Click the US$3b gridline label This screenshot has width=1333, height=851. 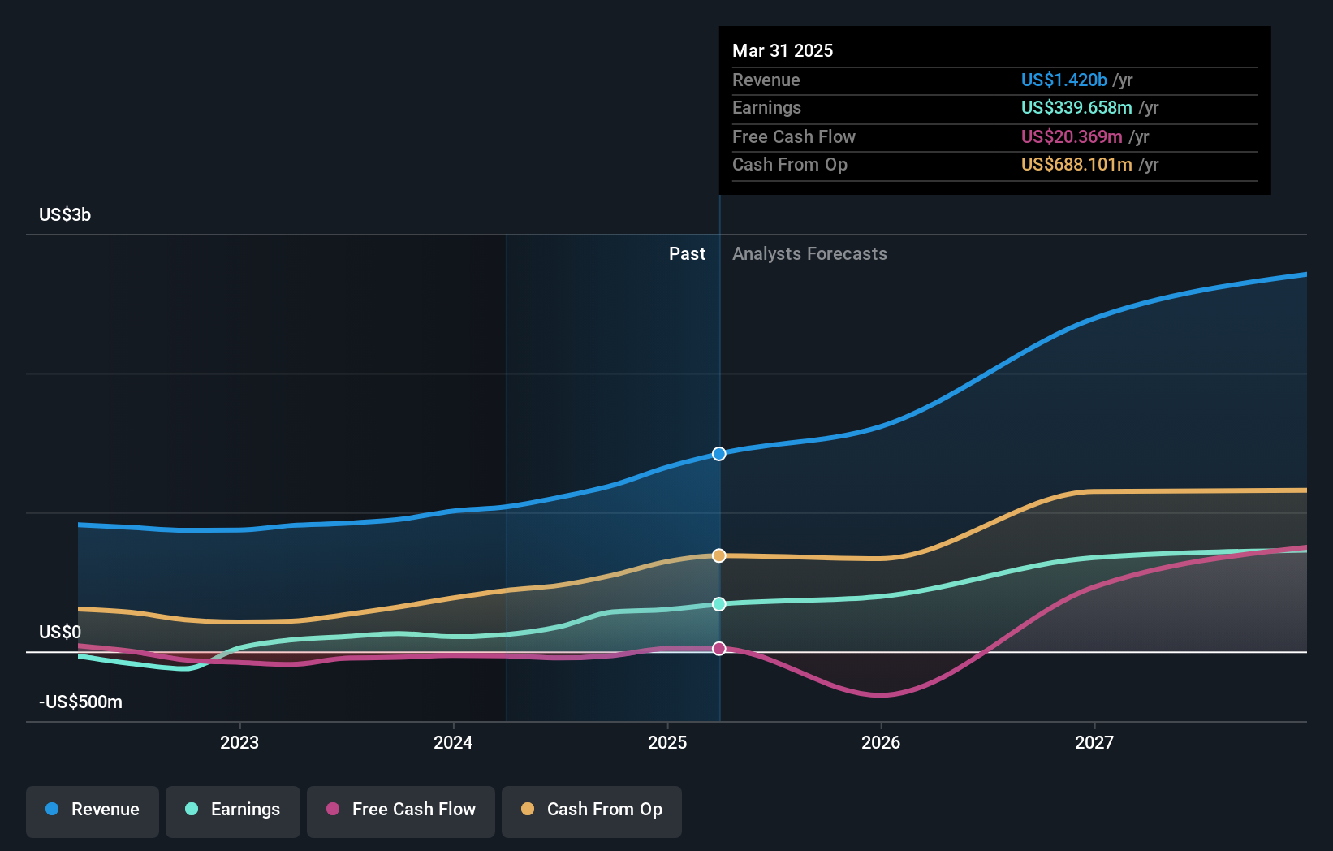[x=63, y=214]
